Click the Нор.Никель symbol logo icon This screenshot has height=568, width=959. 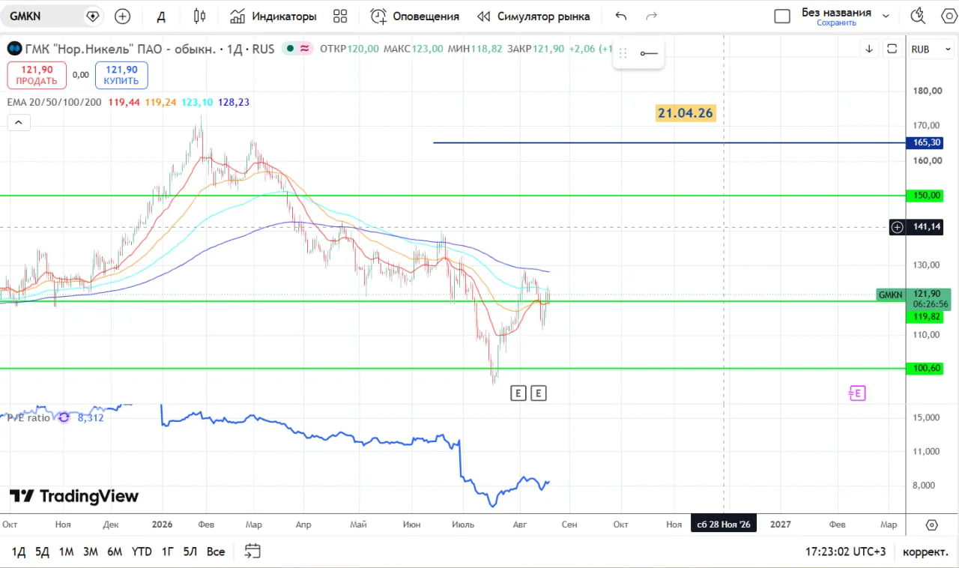pos(14,49)
